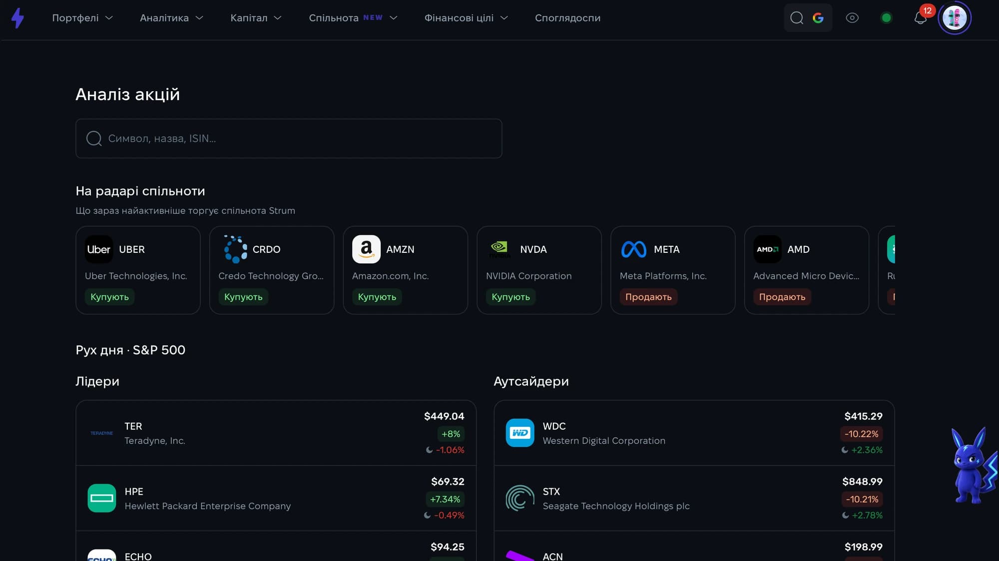Expand the Фінансові цілі dropdown
Screen dimensions: 999x561
coord(466,18)
